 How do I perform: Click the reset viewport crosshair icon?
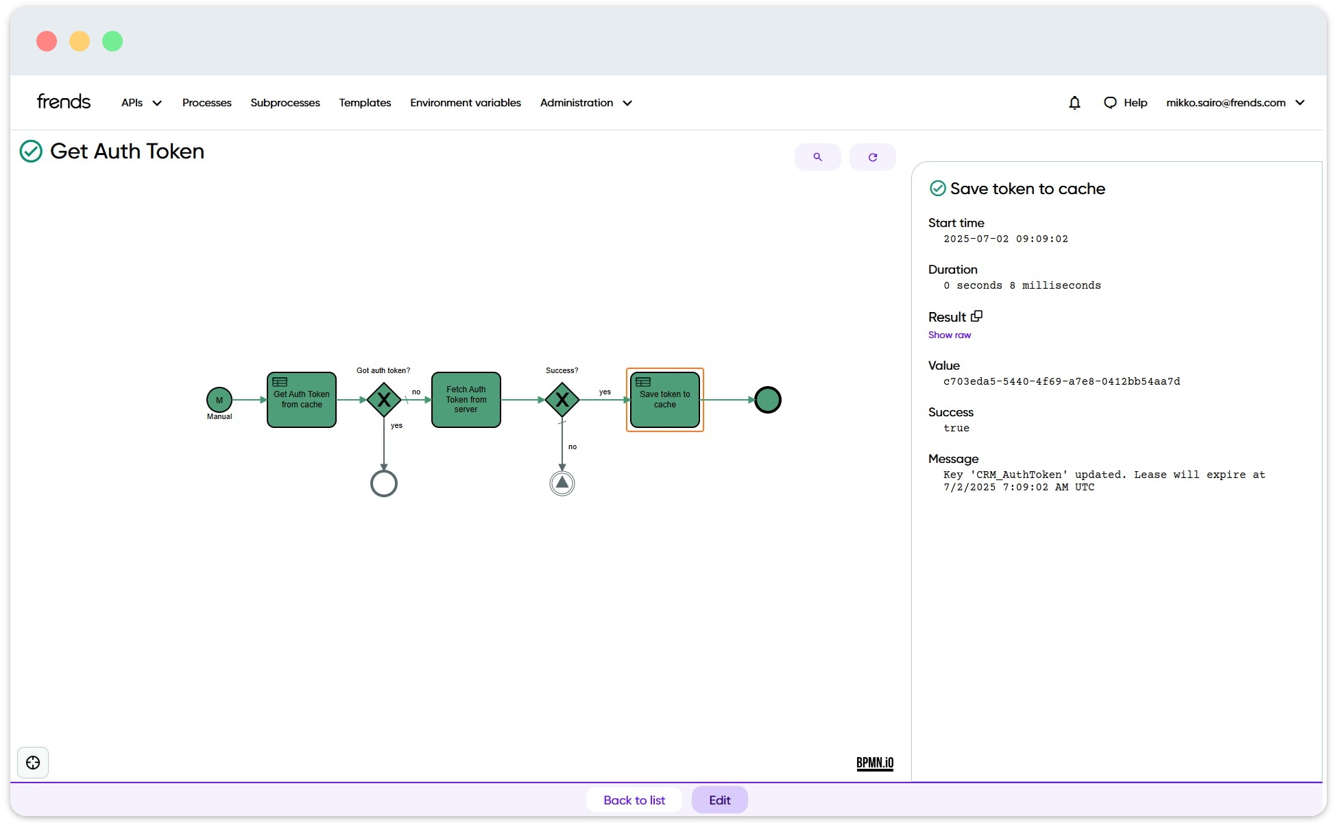(x=32, y=762)
